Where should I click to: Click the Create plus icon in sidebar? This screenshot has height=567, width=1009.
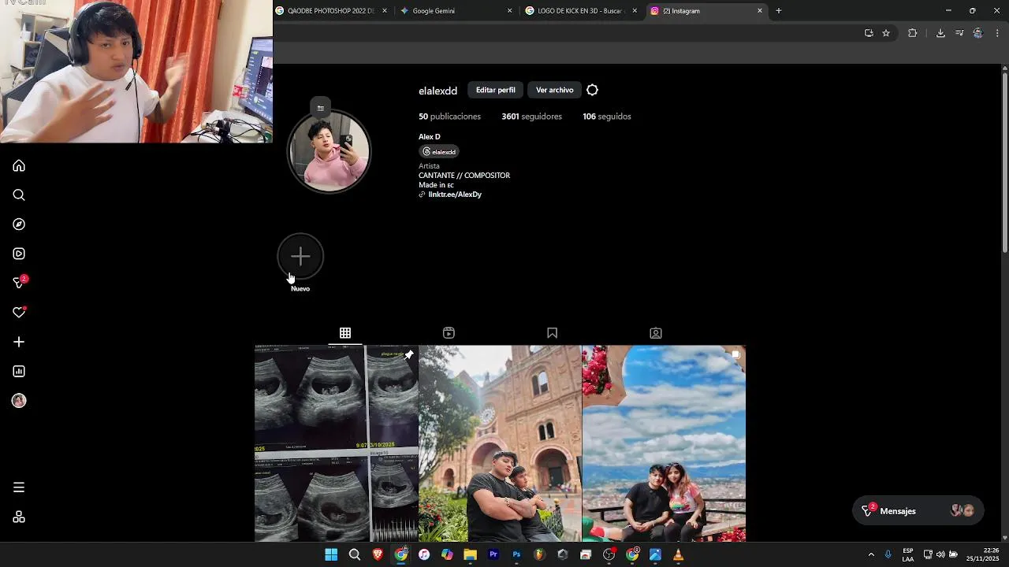click(19, 342)
